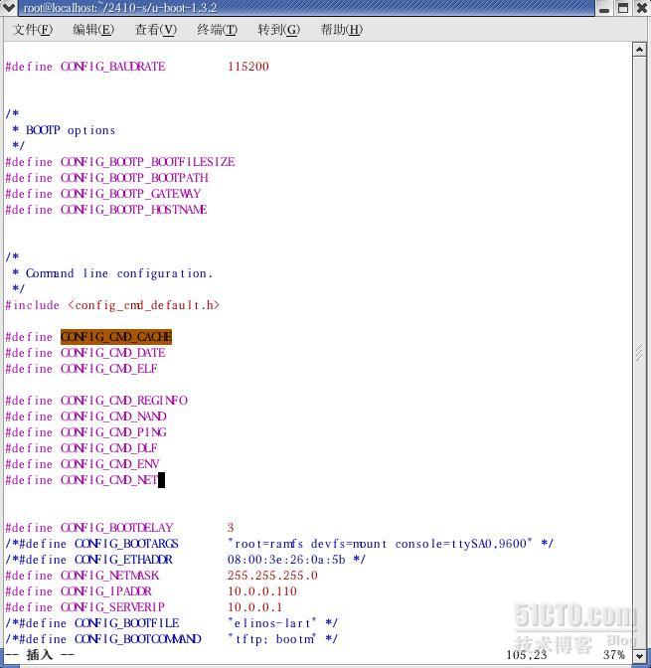Click the "elinos-lart" bootfile string
651x668 pixels.
point(272,623)
